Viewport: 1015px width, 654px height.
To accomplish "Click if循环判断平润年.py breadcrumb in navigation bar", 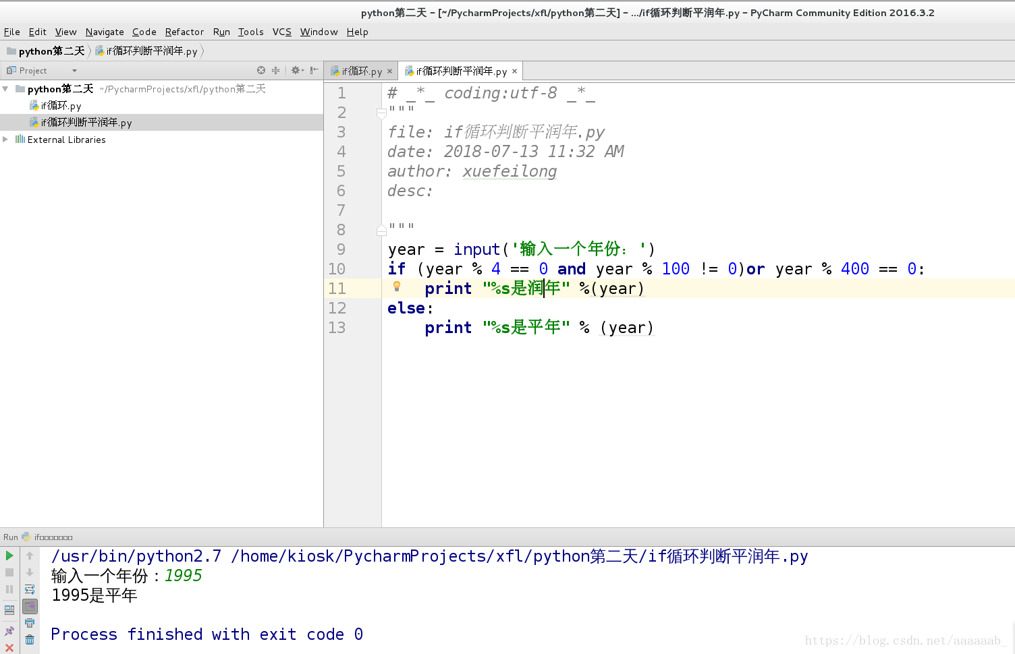I will (146, 51).
